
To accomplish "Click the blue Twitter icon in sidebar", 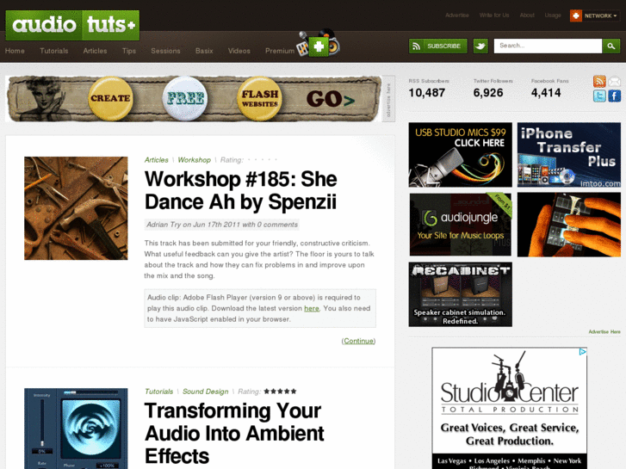I will click(x=599, y=96).
